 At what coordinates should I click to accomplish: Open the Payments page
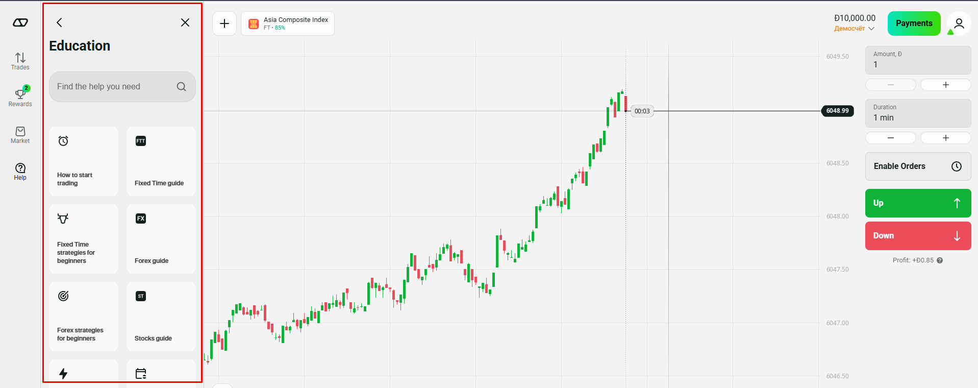tap(914, 23)
